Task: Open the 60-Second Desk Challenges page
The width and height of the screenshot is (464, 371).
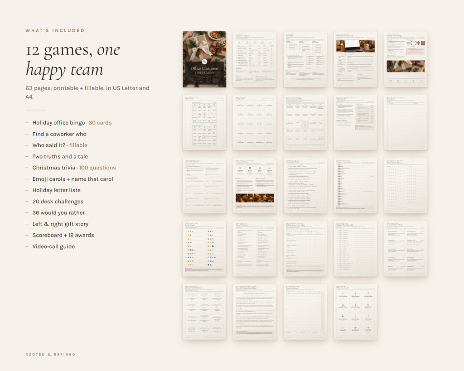Action: point(406,249)
